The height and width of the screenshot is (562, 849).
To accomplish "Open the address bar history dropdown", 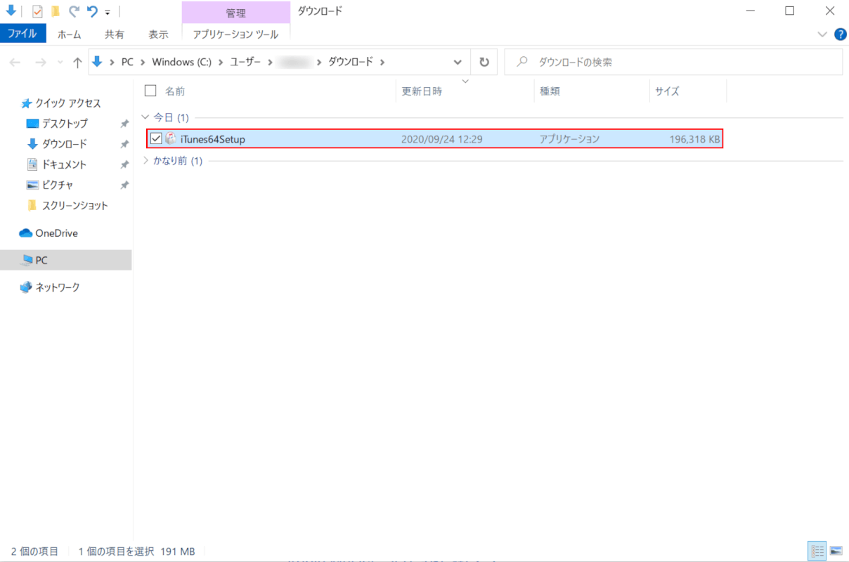I will point(458,62).
